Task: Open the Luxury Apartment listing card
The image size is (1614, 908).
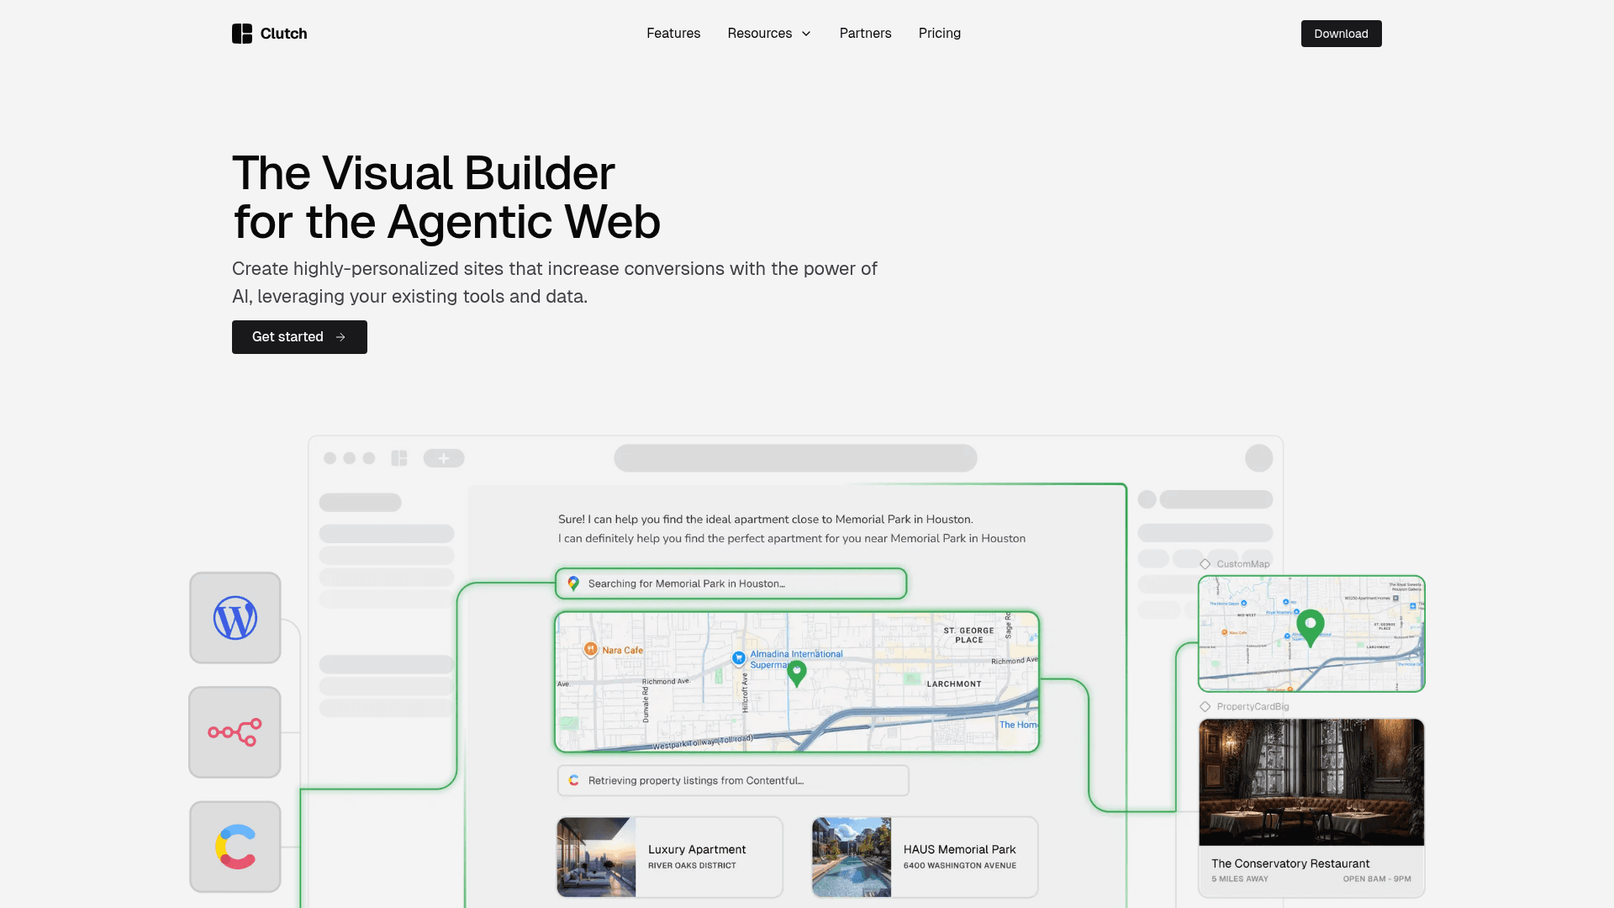Action: click(x=670, y=857)
